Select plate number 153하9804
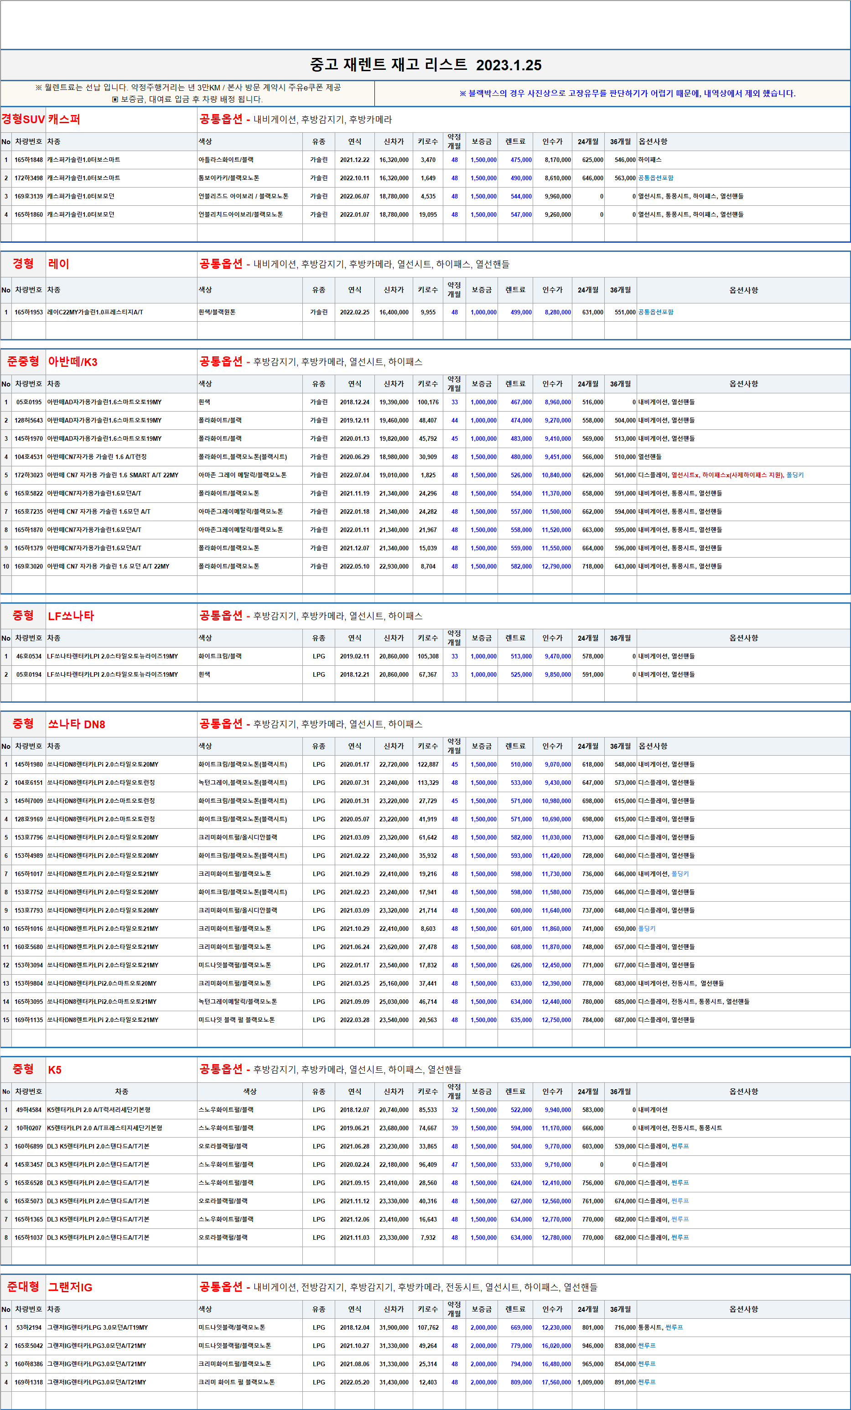The height and width of the screenshot is (1410, 851). point(29,984)
